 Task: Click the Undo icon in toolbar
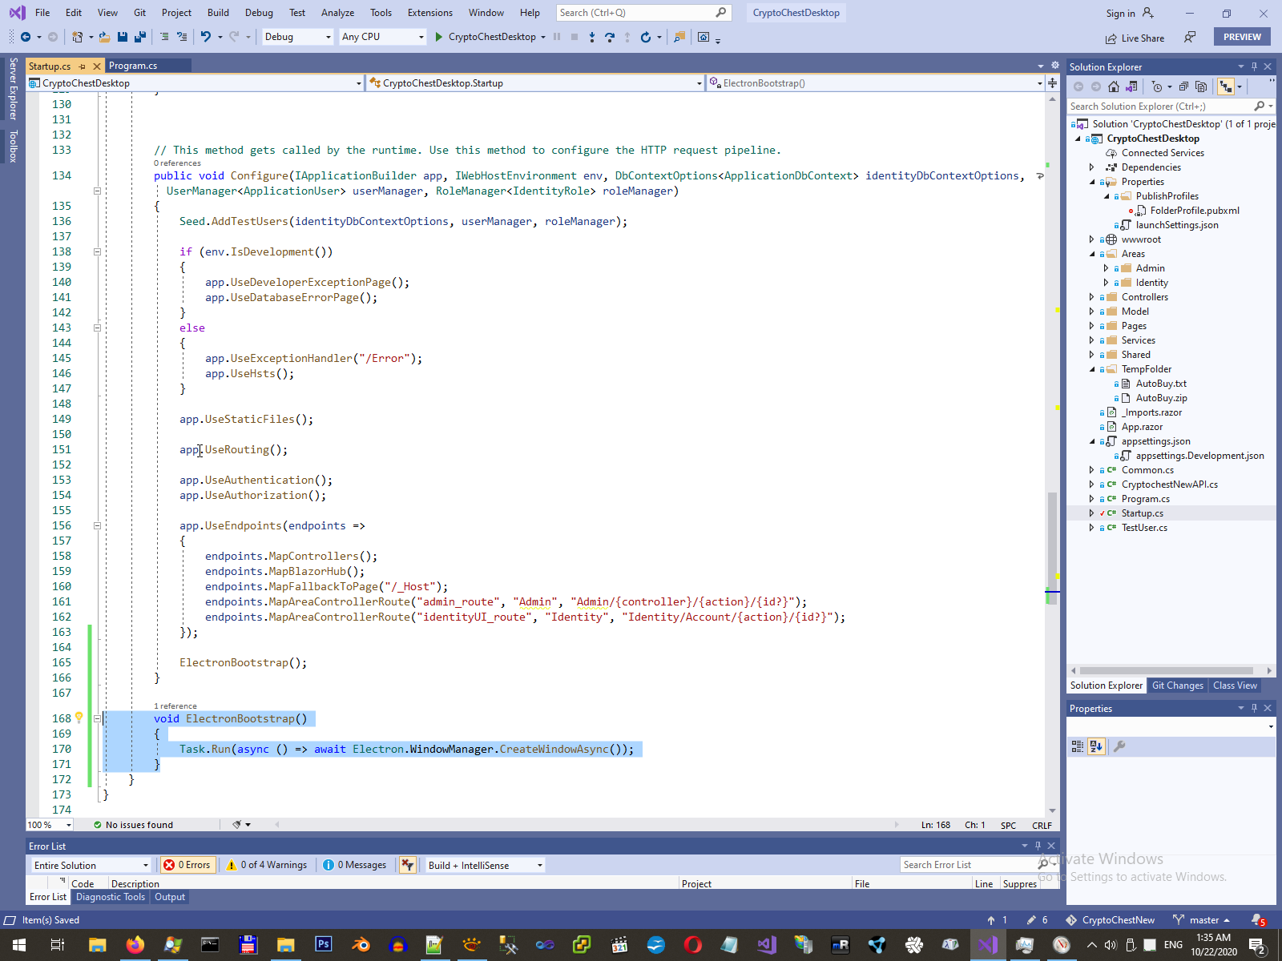[x=206, y=37]
